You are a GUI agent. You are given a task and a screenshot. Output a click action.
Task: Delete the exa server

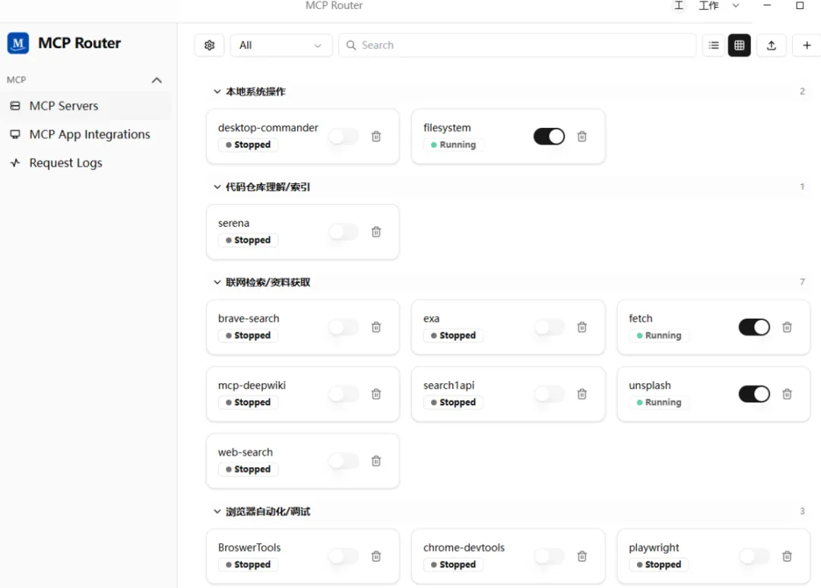click(x=582, y=327)
